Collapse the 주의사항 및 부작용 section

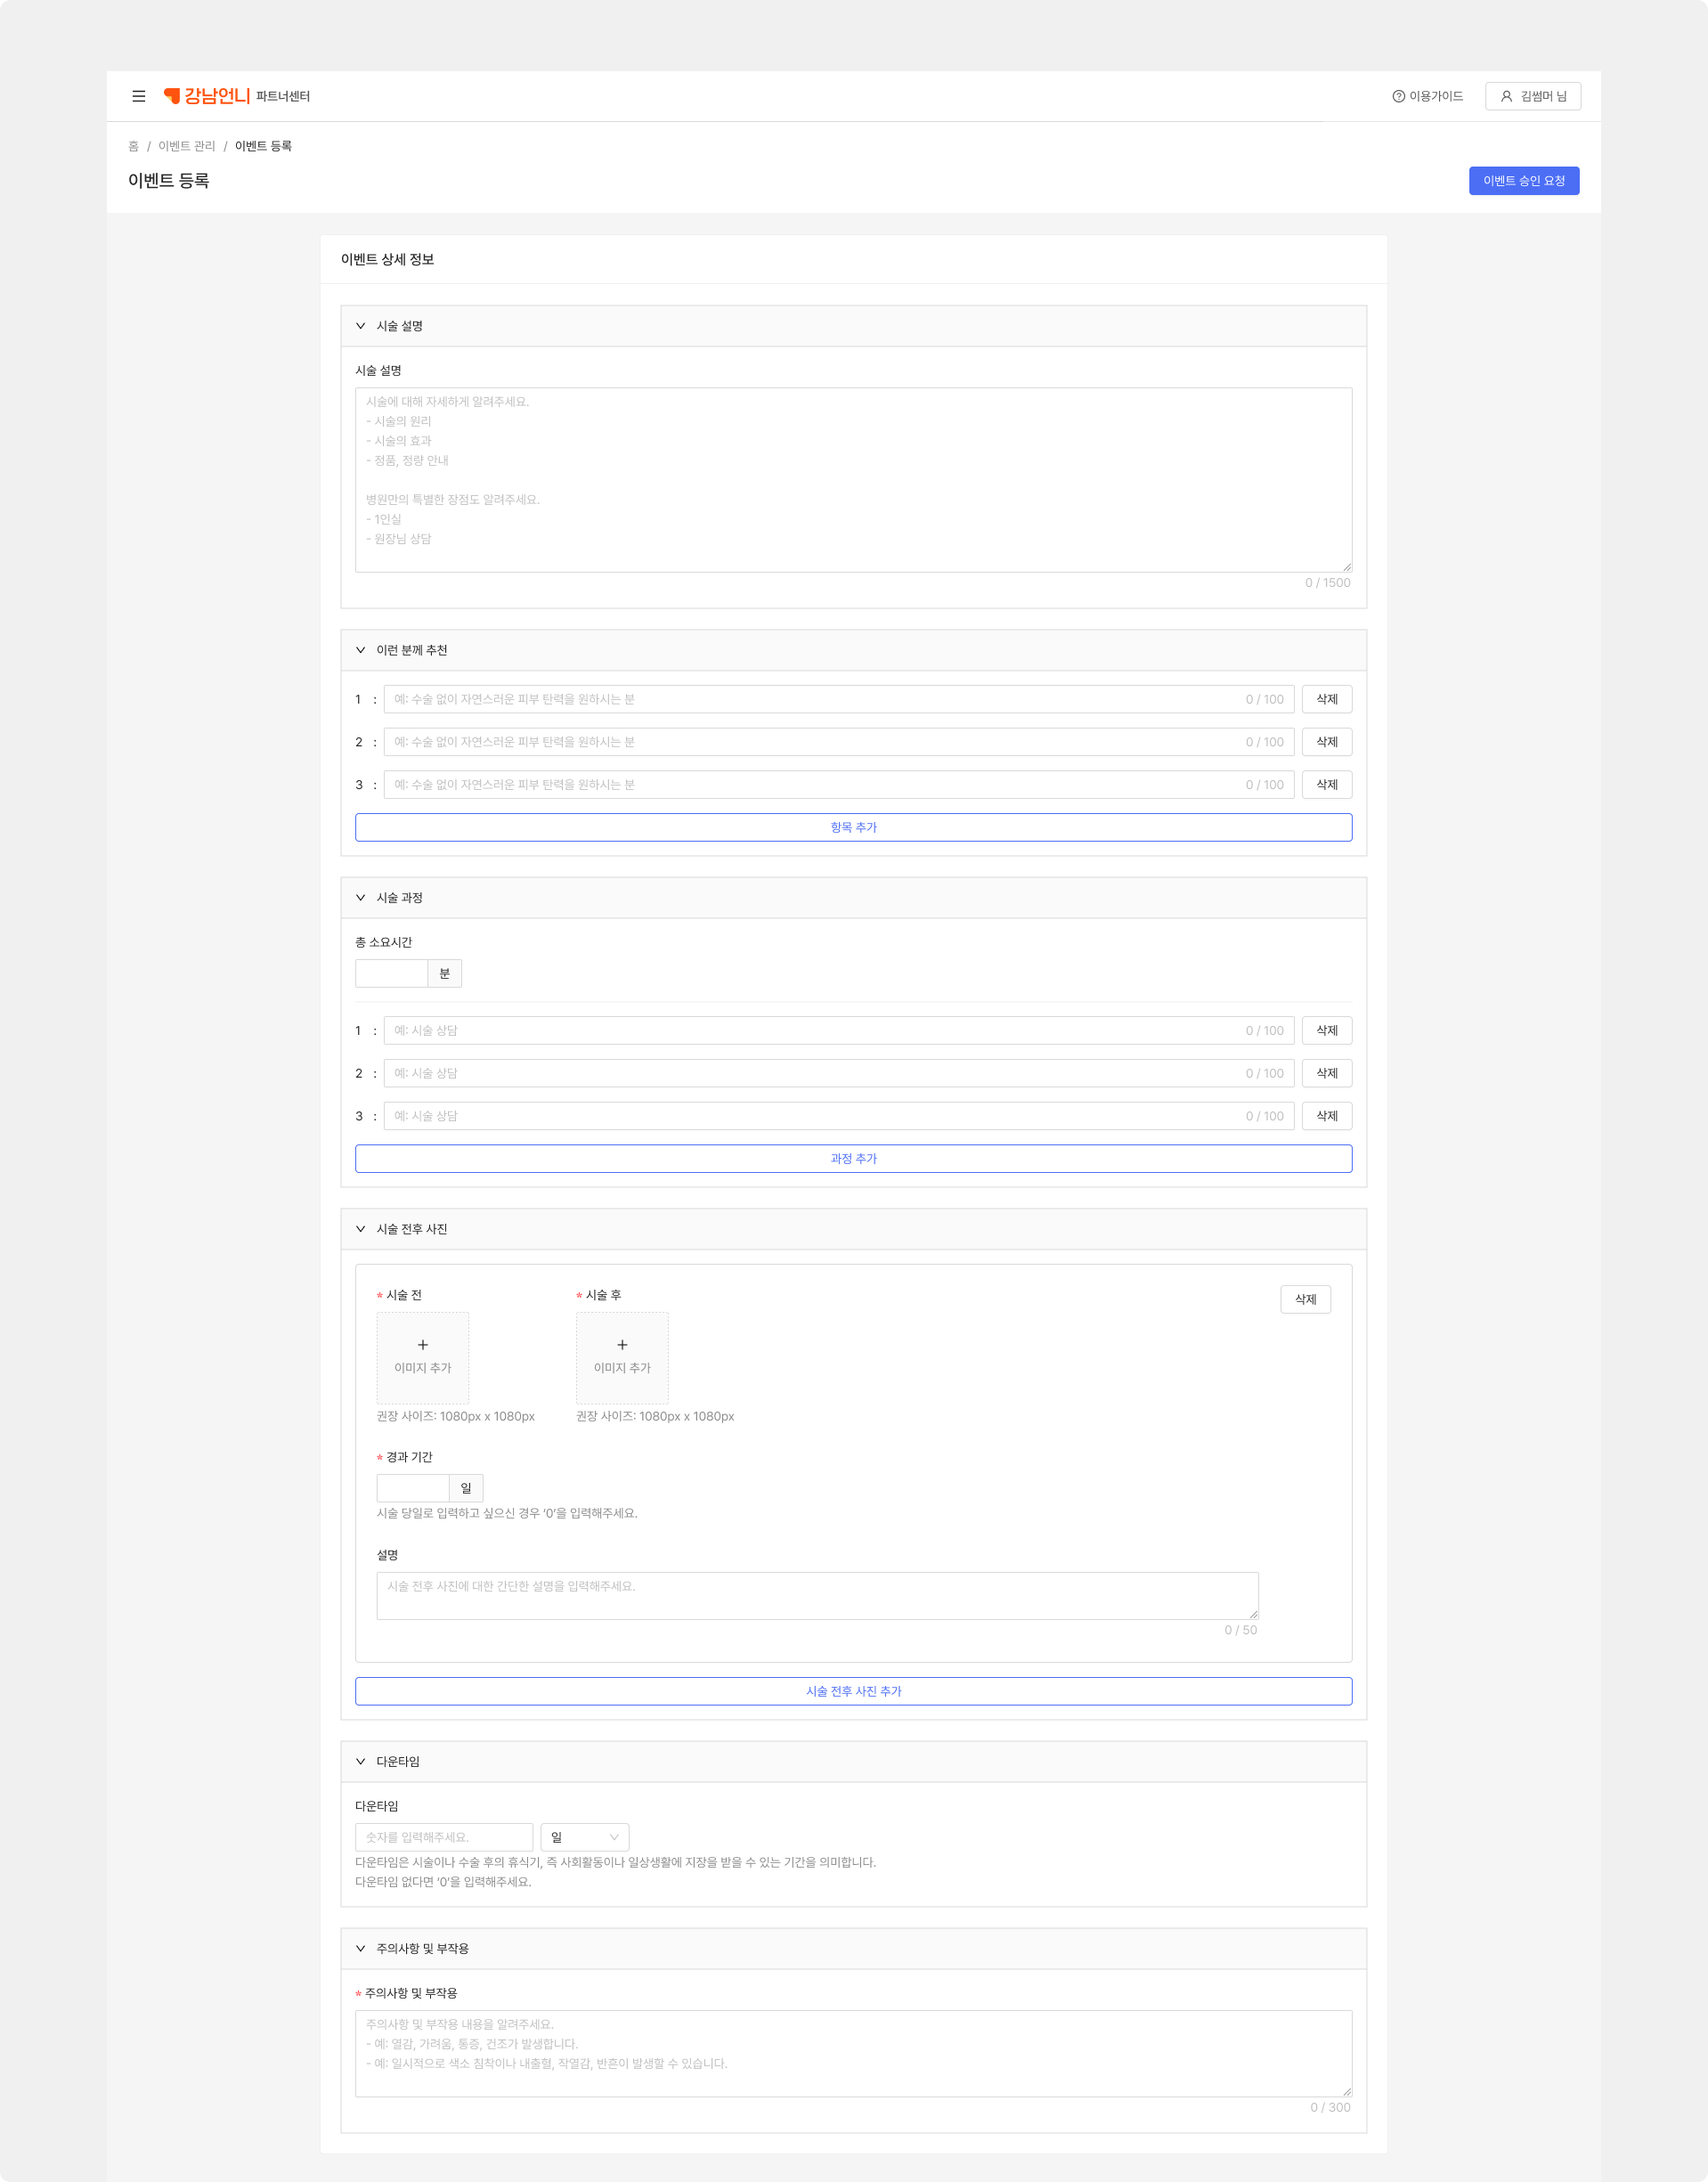(361, 1948)
